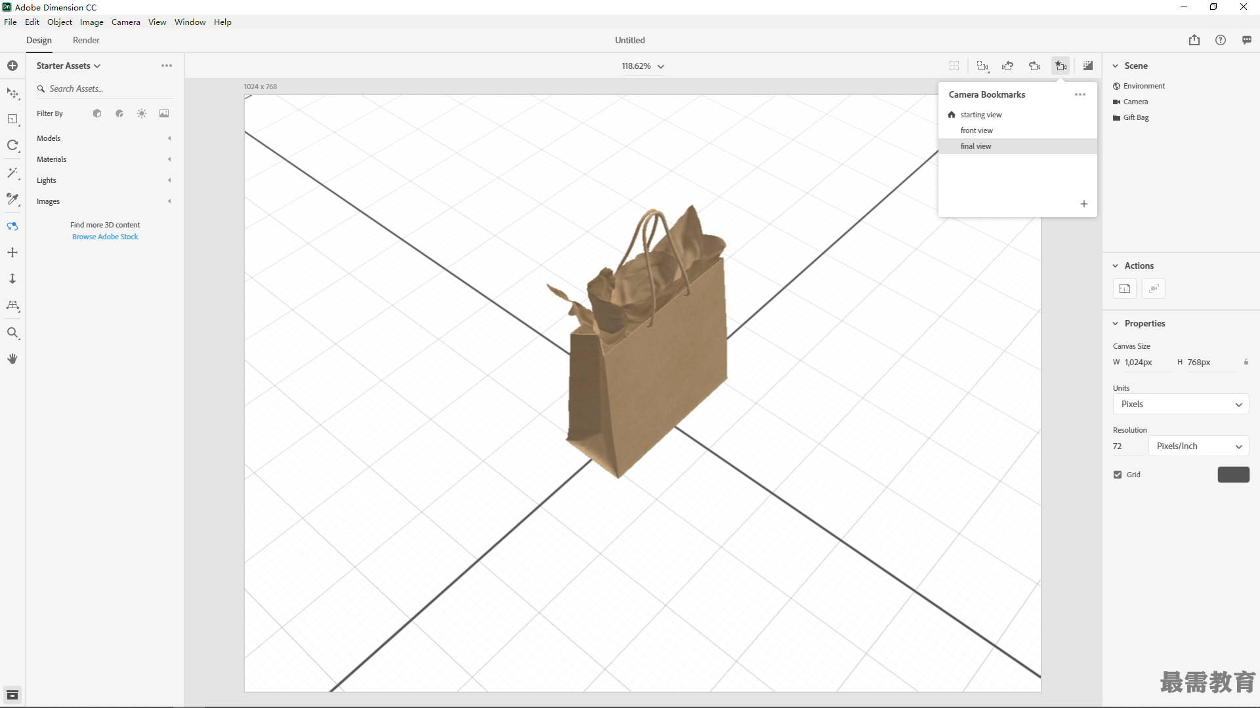Click Camera Undo icon
This screenshot has height=708, width=1260.
1008,66
